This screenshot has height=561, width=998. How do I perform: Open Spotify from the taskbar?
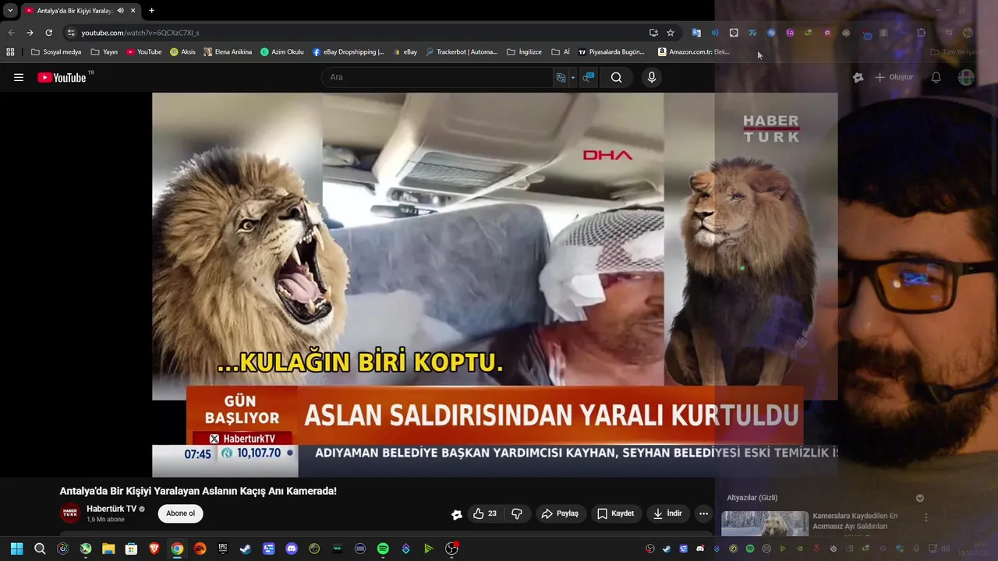(383, 549)
